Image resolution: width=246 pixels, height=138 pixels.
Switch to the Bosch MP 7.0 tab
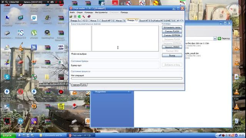(108, 20)
